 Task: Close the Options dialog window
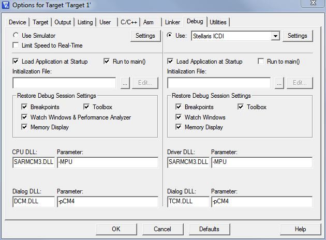(x=313, y=3)
